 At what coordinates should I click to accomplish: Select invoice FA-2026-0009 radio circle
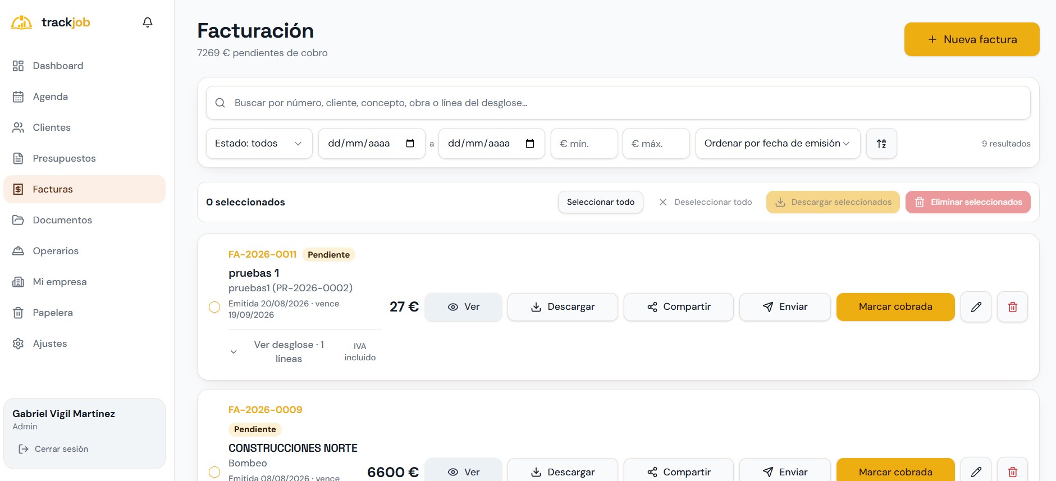(214, 472)
